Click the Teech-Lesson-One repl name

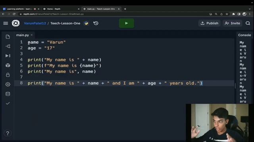pos(65,23)
